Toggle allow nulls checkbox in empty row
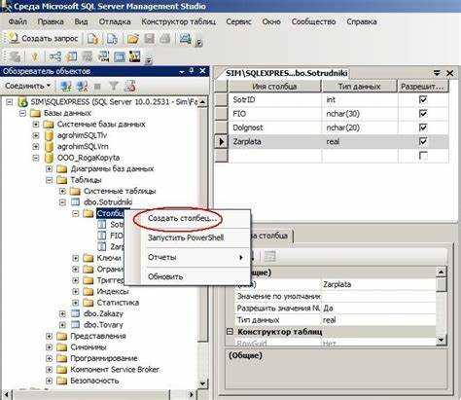 coord(423,156)
